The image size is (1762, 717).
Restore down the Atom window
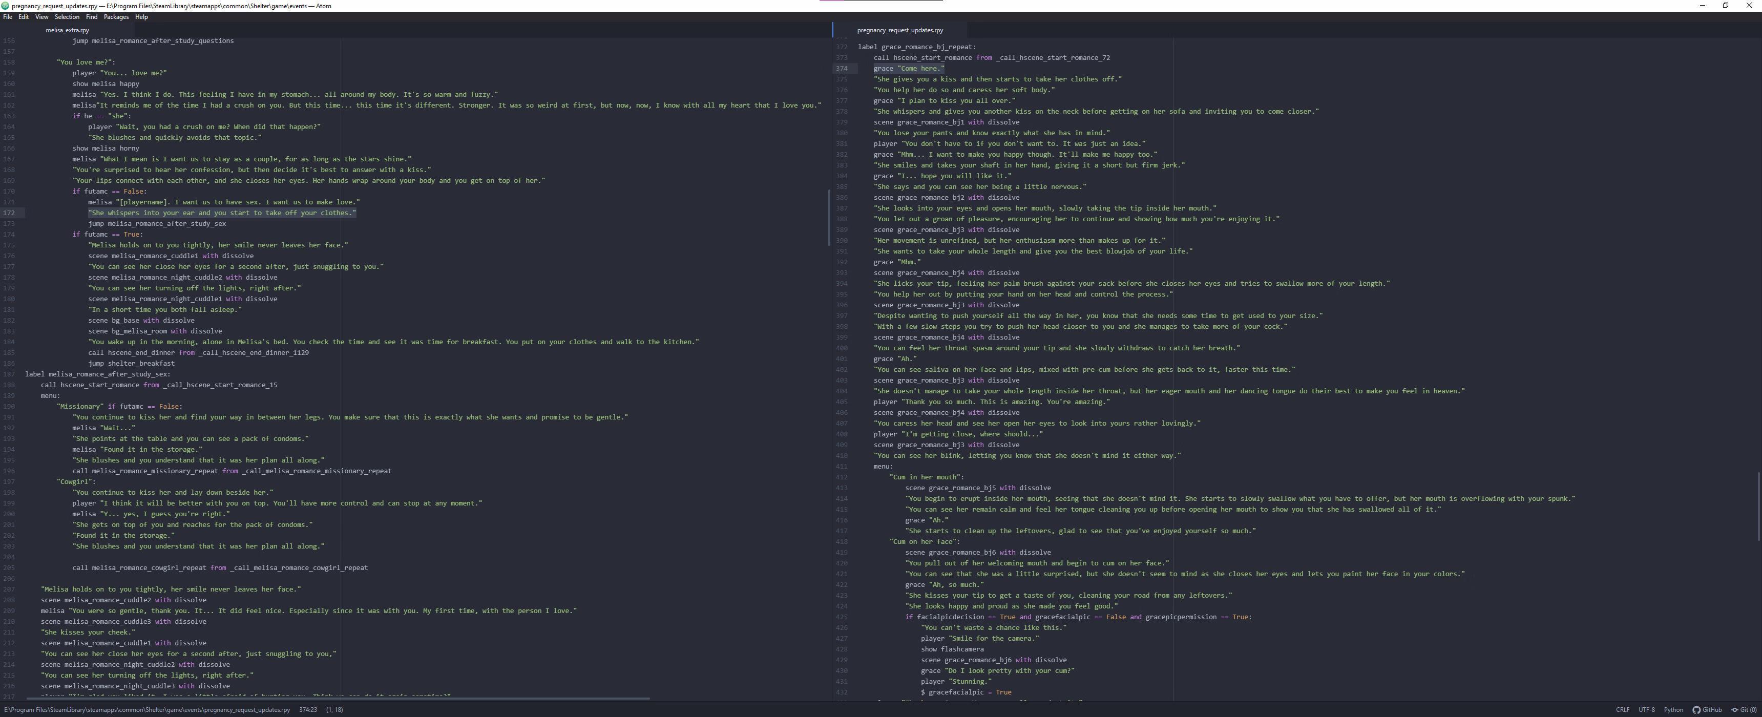coord(1726,6)
